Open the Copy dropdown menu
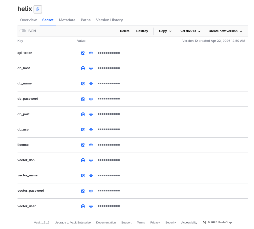The height and width of the screenshot is (229, 254). point(165,31)
